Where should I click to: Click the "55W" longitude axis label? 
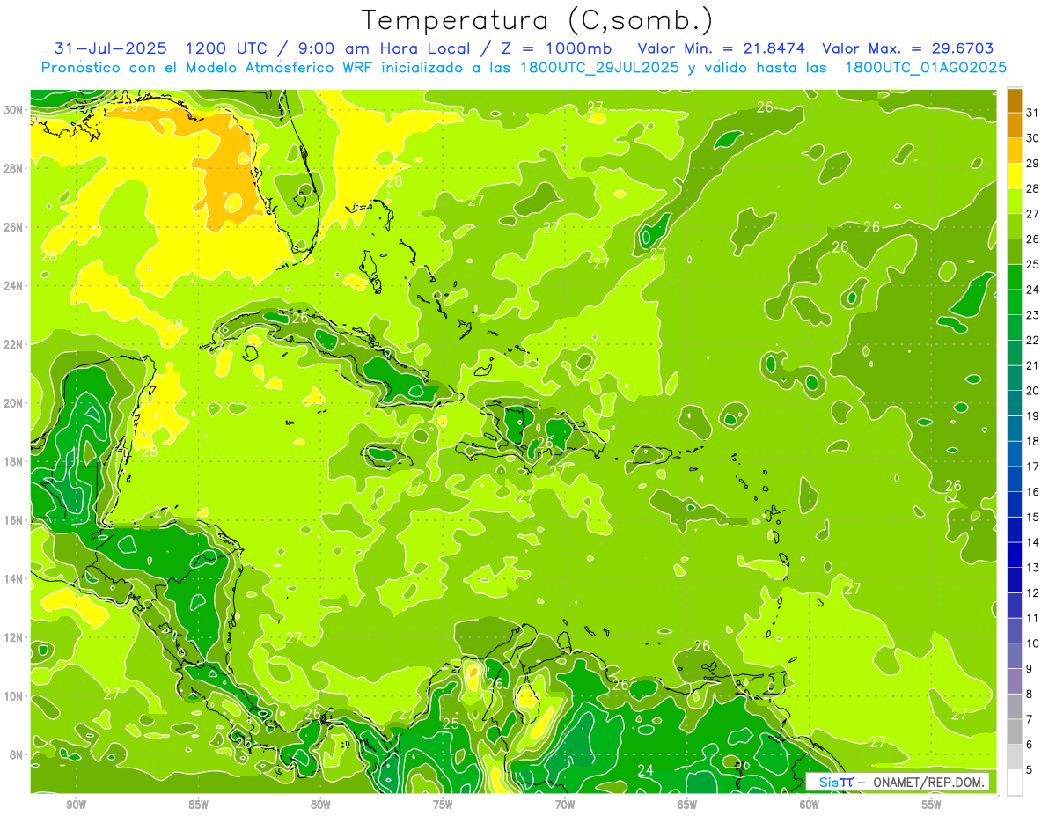(932, 805)
